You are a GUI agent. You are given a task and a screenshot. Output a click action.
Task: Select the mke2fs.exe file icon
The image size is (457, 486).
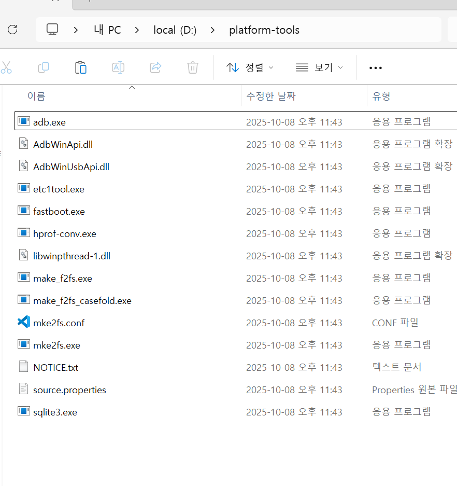(24, 344)
